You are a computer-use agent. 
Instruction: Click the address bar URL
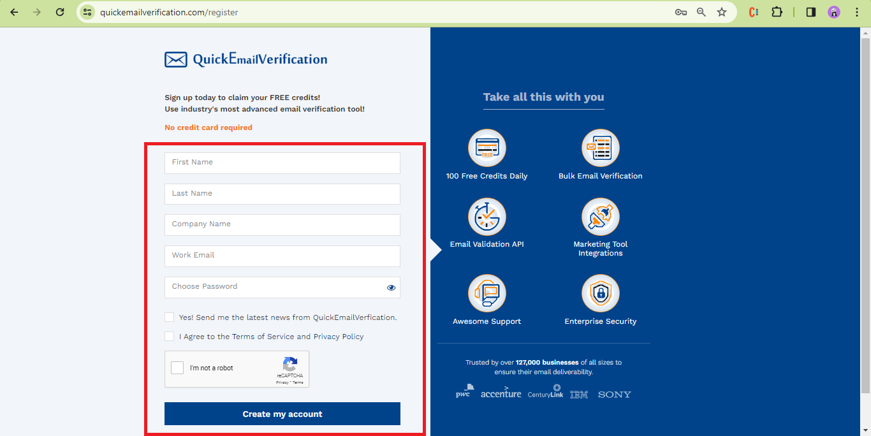click(x=169, y=12)
